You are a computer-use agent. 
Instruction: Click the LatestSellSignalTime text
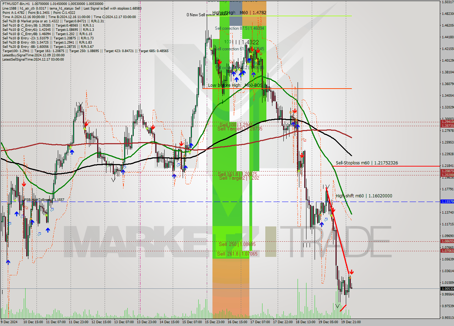coord(33,59)
